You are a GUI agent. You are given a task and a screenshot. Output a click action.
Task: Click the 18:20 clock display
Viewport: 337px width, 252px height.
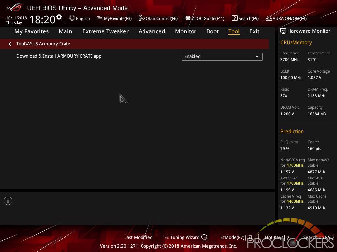pyautogui.click(x=42, y=19)
